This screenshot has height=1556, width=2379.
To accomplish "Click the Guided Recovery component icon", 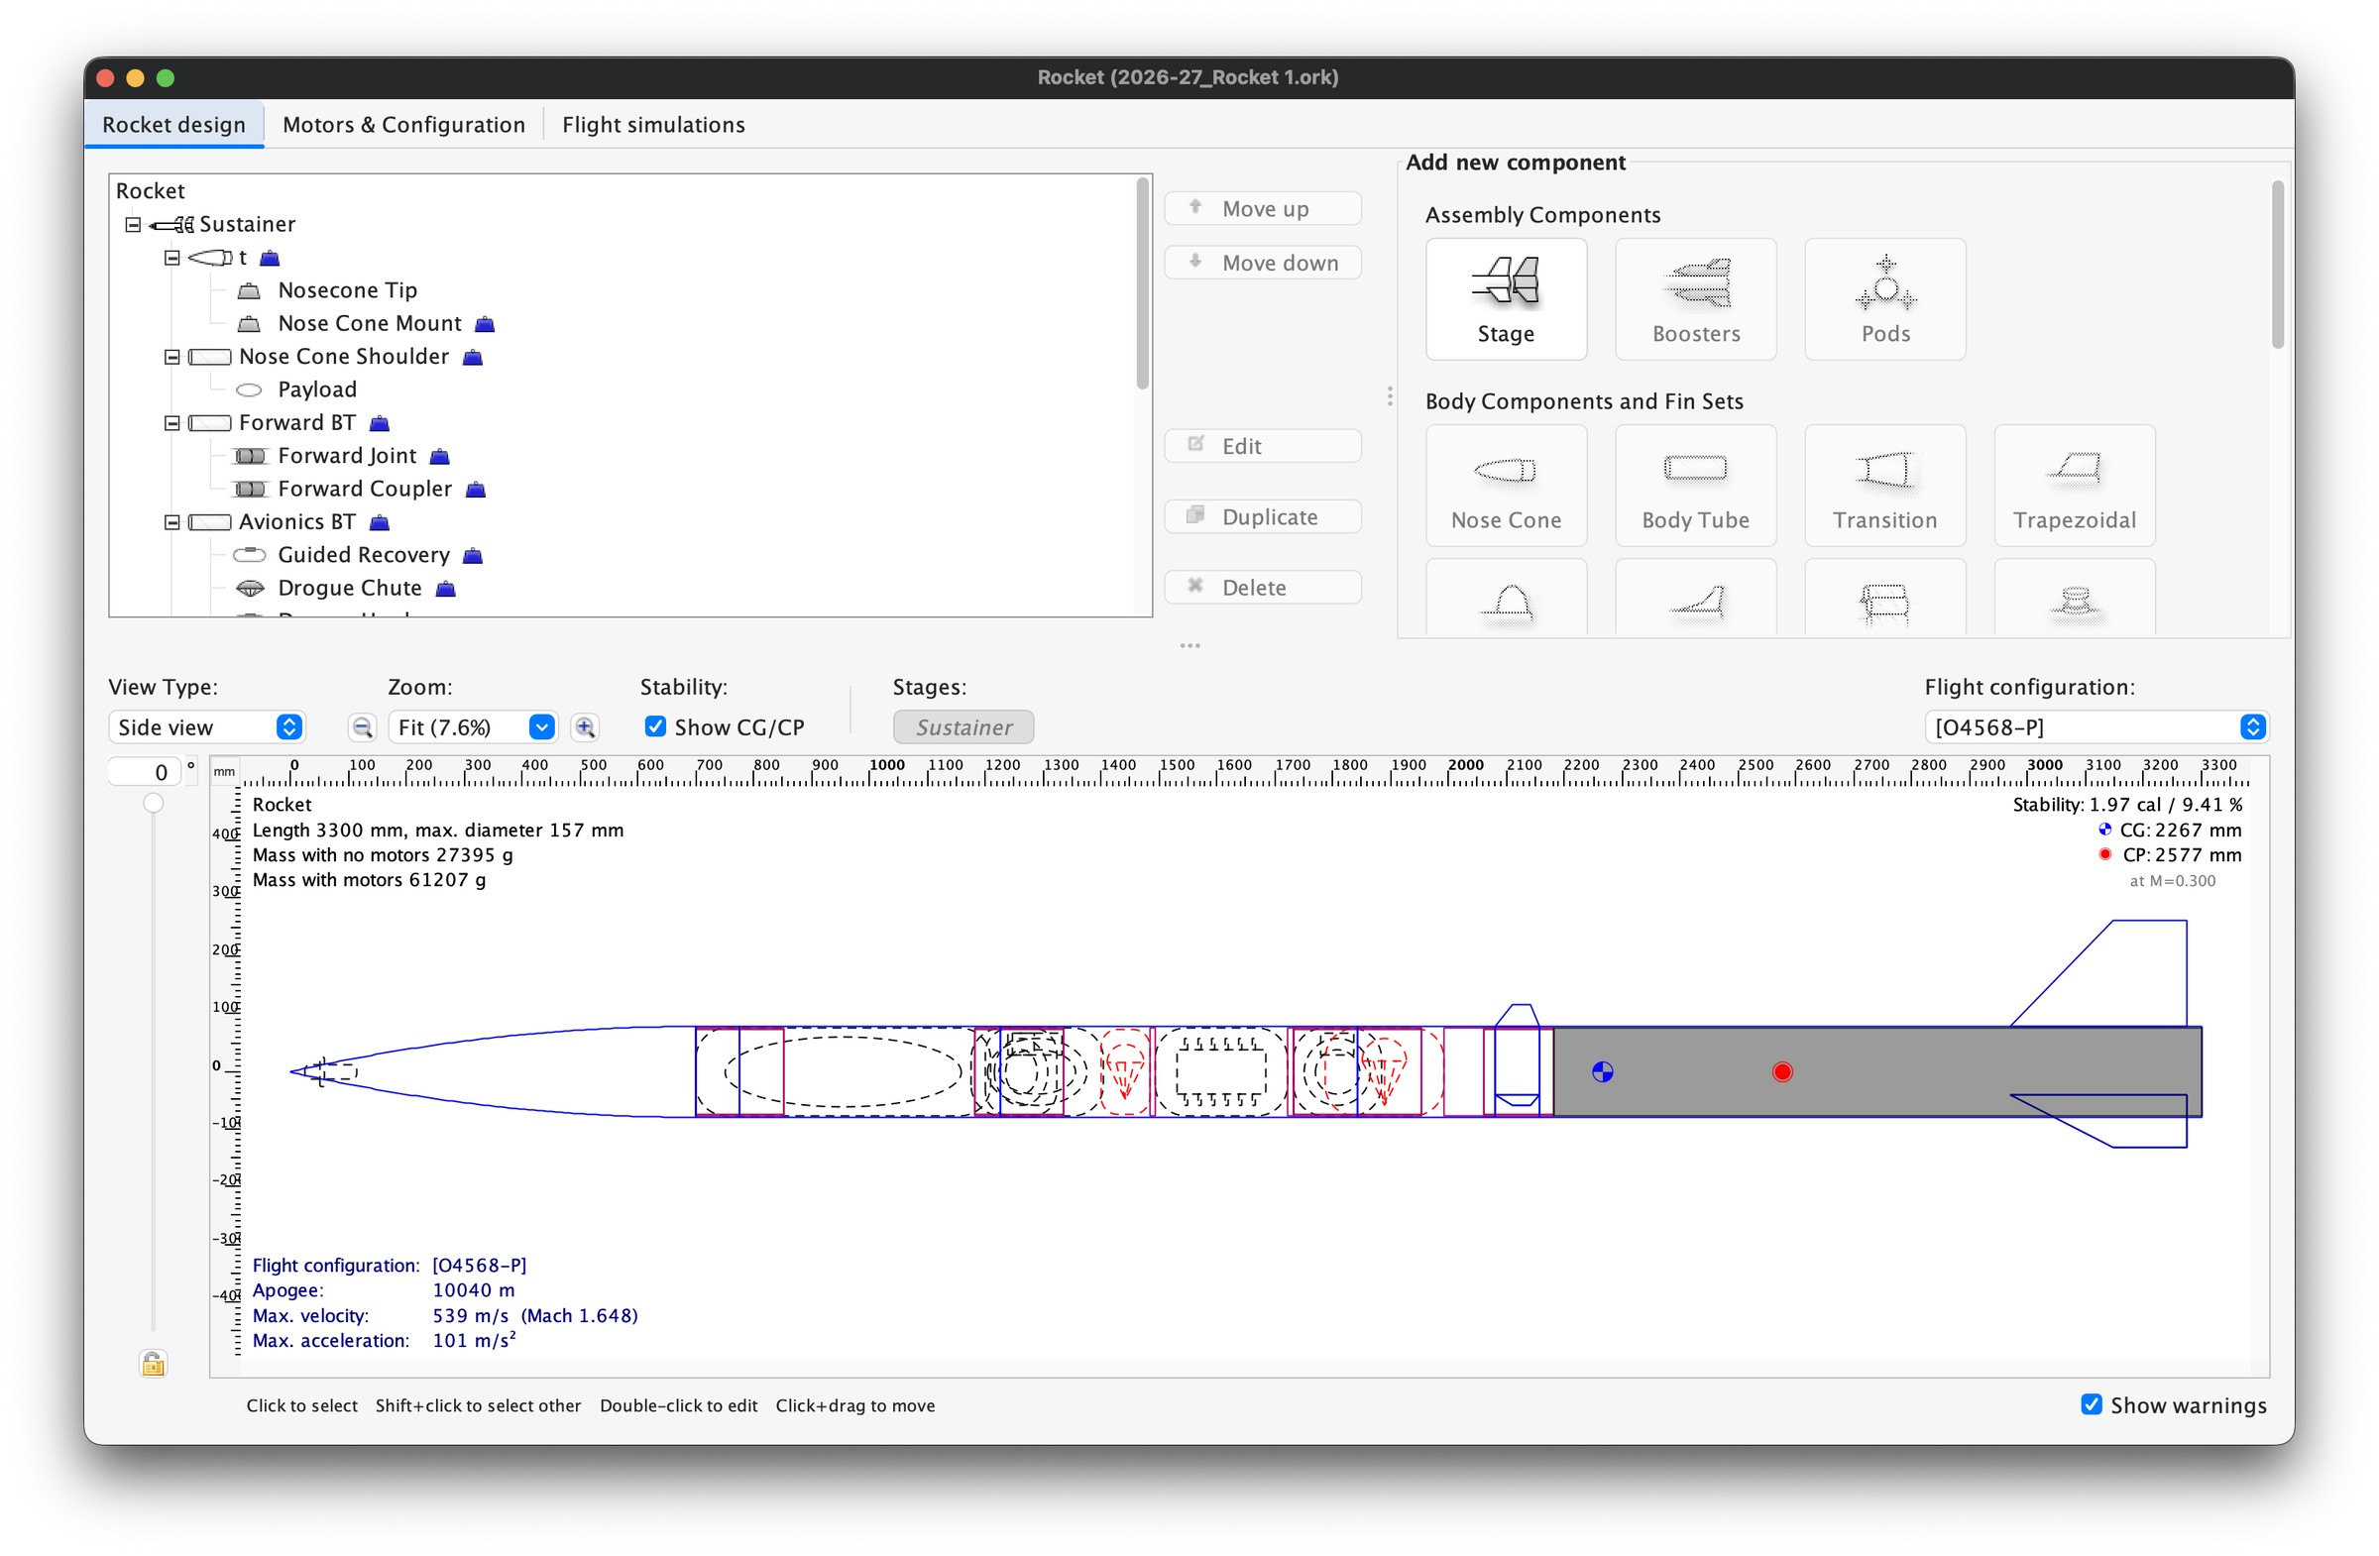I will tap(250, 555).
